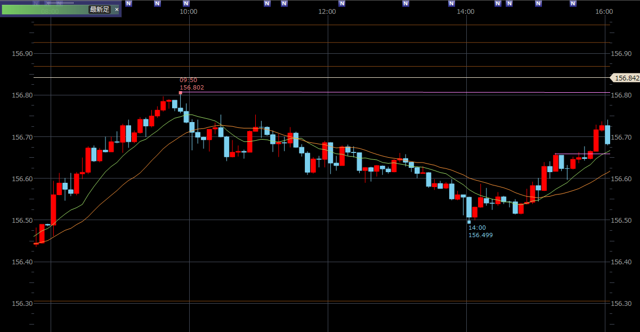Open the N news marker just left of 10:00

click(x=185, y=4)
